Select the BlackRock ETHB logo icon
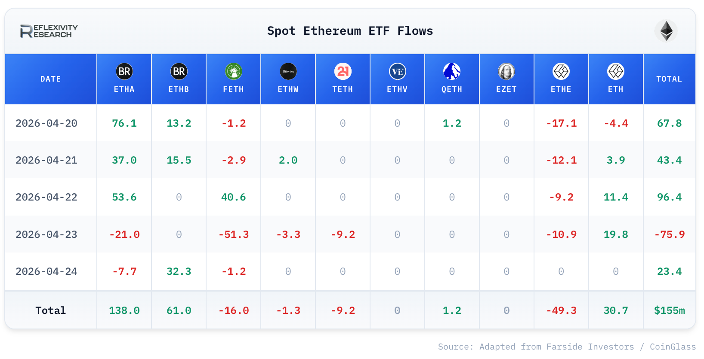This screenshot has height=359, width=704. click(x=179, y=71)
